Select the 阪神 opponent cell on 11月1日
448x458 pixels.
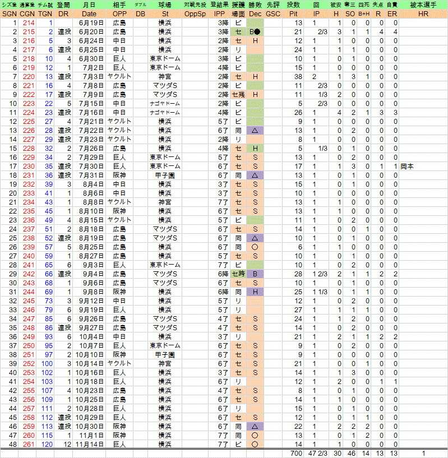tap(119, 435)
